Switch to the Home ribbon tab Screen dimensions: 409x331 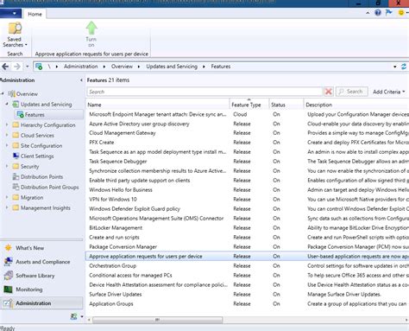tap(35, 14)
